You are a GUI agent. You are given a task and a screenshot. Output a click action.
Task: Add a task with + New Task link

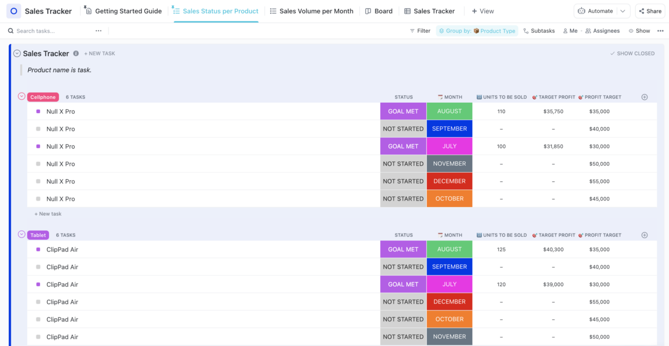pyautogui.click(x=100, y=53)
